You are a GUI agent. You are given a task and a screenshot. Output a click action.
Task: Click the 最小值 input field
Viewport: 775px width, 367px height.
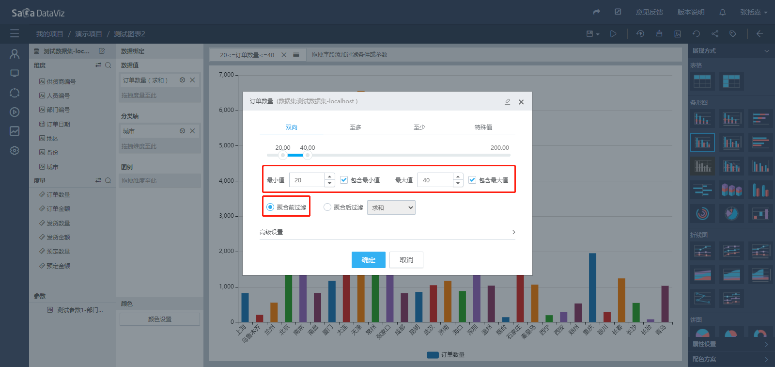(x=307, y=180)
